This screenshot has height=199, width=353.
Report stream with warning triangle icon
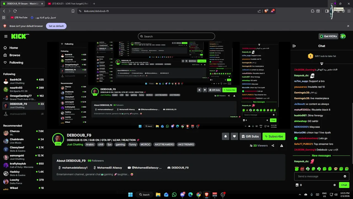coord(282,146)
